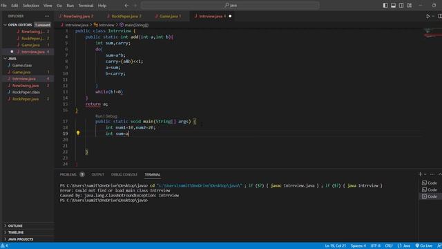Open Intrrview.java in the JAVA folder
This screenshot has width=442, height=249.
point(24,79)
